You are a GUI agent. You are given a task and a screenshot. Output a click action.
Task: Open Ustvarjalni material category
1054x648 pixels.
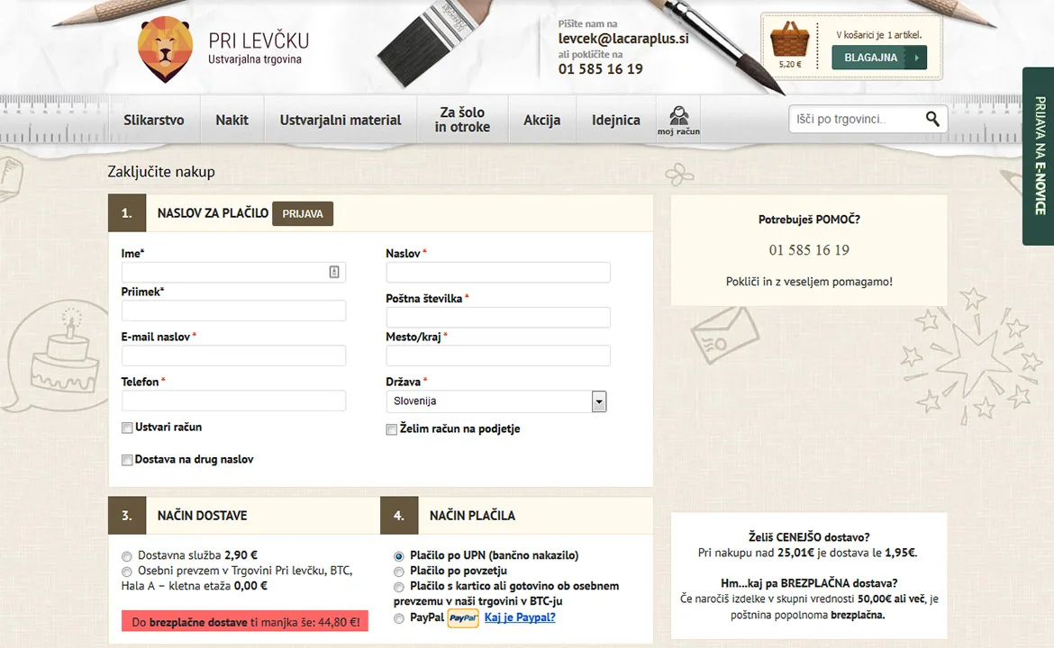[341, 121]
